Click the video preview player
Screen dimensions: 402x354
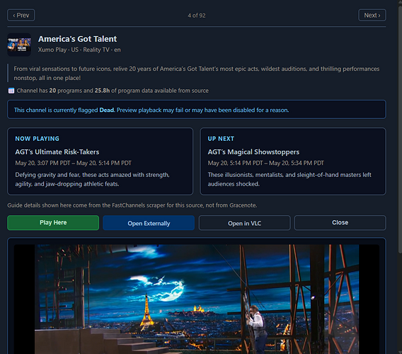[197, 299]
